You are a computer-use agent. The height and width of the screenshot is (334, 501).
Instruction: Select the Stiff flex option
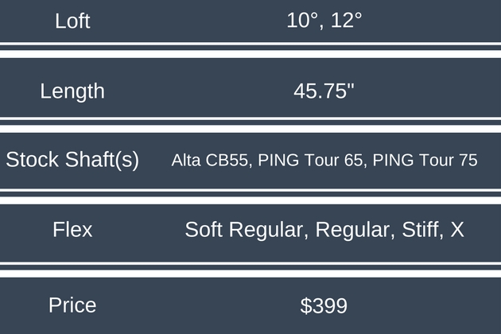click(x=420, y=231)
